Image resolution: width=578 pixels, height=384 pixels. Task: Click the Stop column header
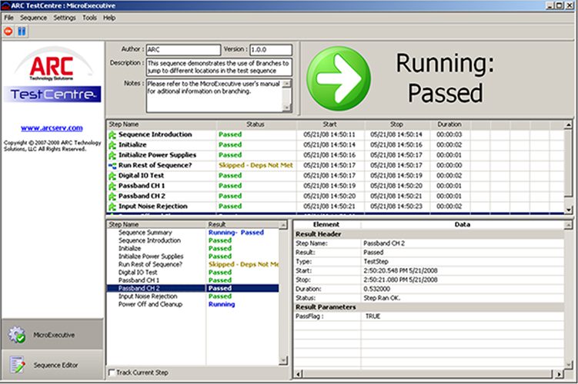pyautogui.click(x=396, y=124)
